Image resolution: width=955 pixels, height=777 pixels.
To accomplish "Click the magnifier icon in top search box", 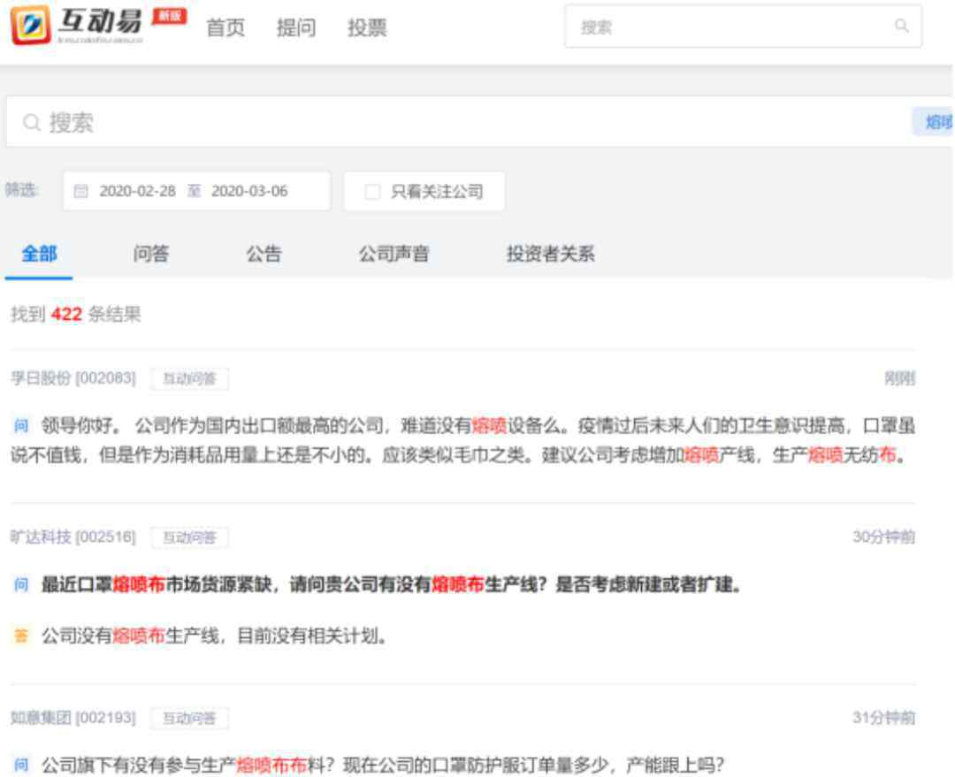I will coord(901,26).
